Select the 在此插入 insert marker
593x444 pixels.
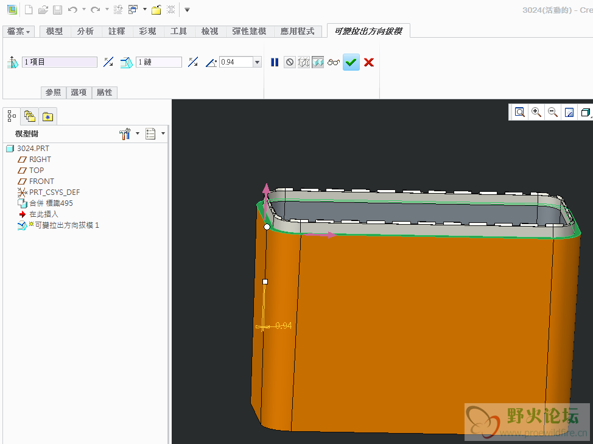(x=38, y=214)
